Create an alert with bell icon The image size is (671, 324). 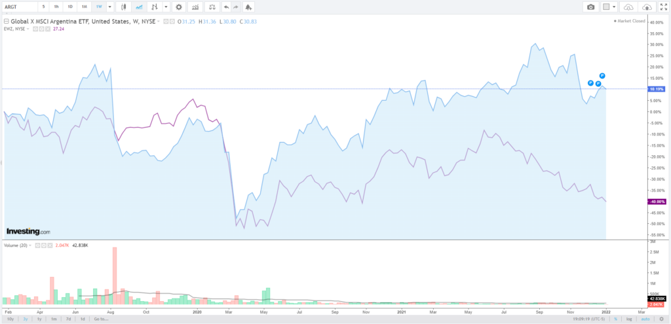click(248, 7)
